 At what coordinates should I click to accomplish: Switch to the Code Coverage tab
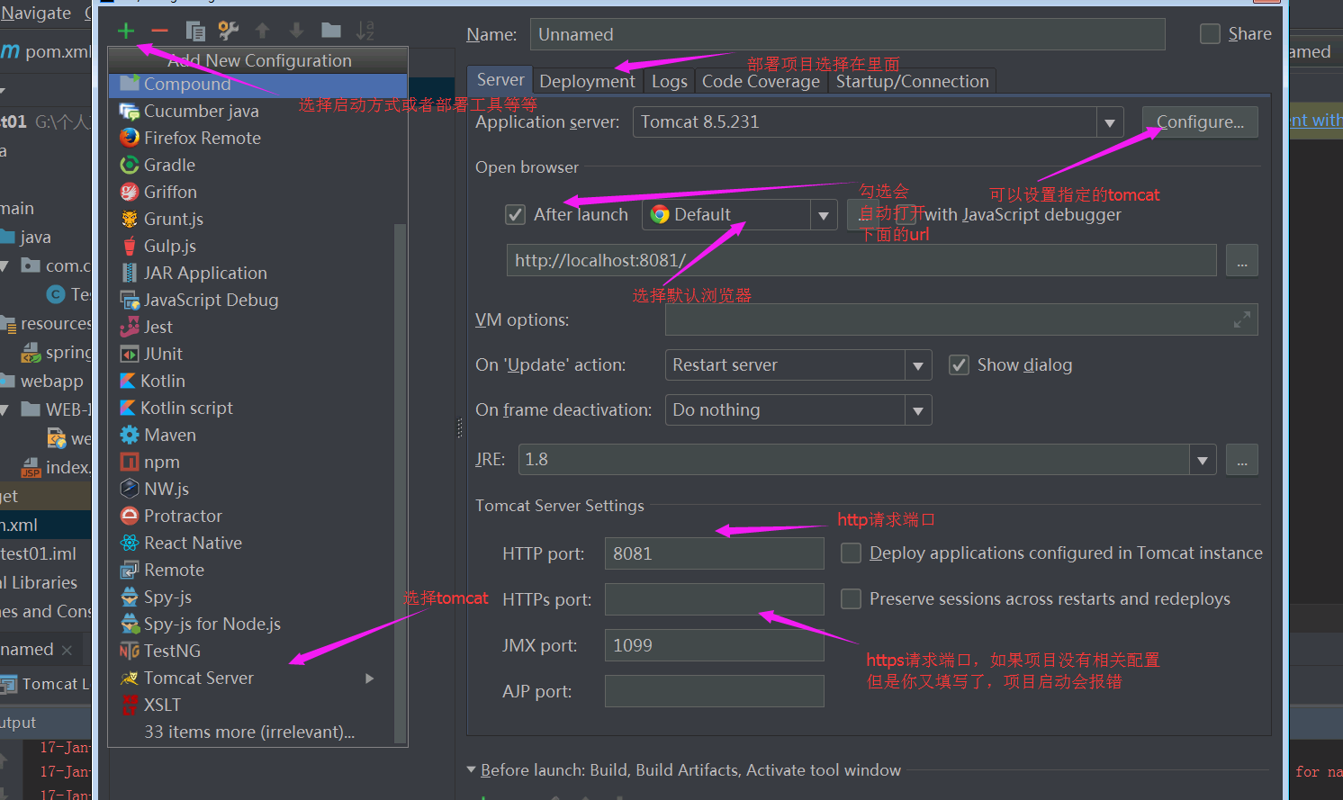click(762, 81)
